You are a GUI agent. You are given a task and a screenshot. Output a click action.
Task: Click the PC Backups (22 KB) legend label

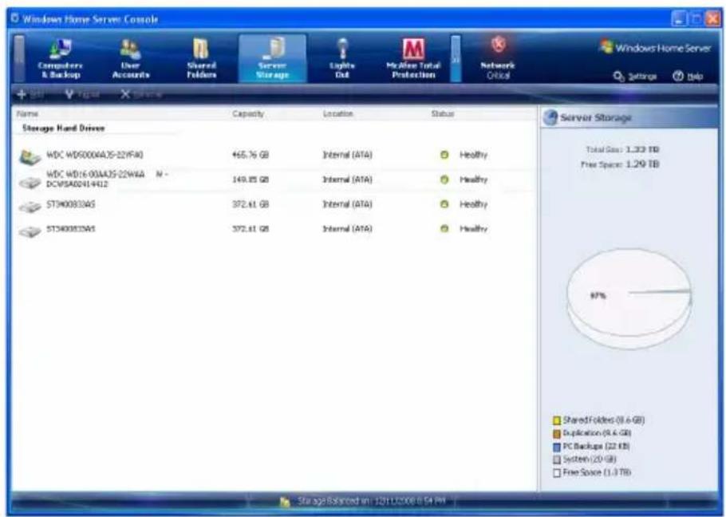596,447
